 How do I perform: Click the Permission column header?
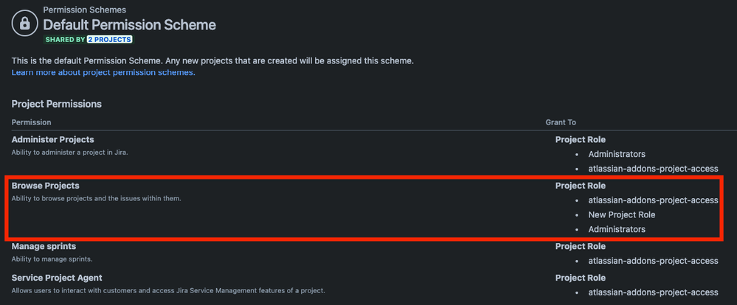point(32,122)
